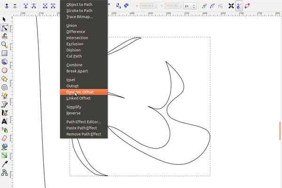Select the Eraser tool
282x188 pixels.
point(5,138)
